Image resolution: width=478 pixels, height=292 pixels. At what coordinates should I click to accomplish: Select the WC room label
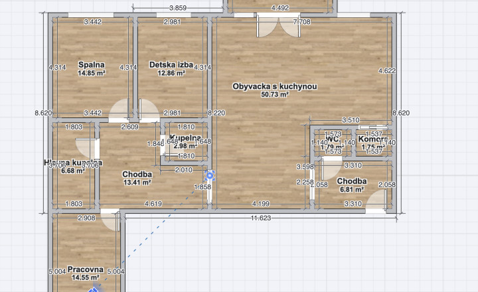point(332,139)
